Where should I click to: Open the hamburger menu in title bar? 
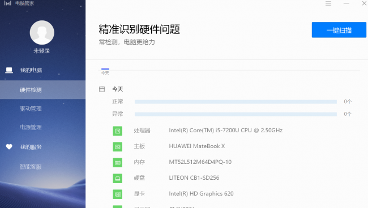328,3
